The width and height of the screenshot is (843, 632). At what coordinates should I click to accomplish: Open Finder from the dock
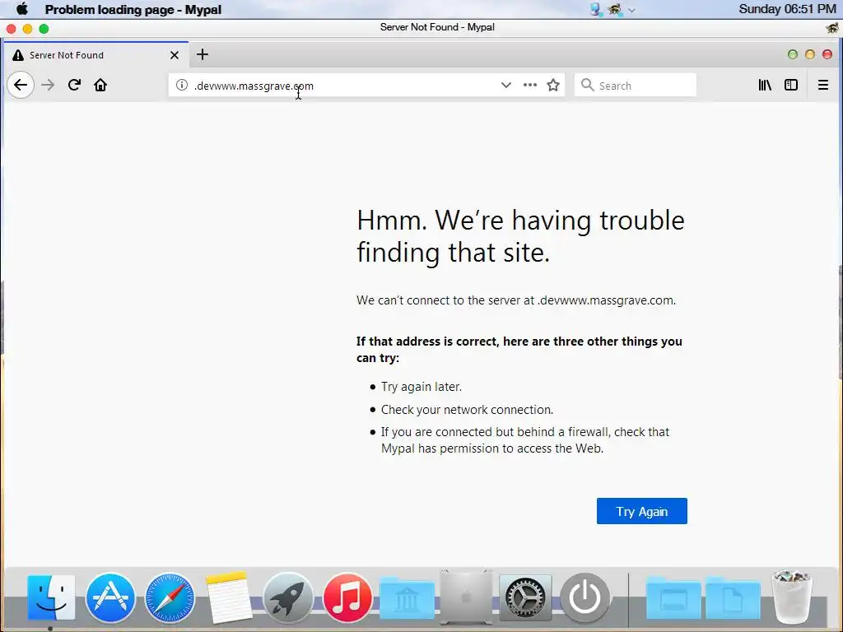point(51,597)
